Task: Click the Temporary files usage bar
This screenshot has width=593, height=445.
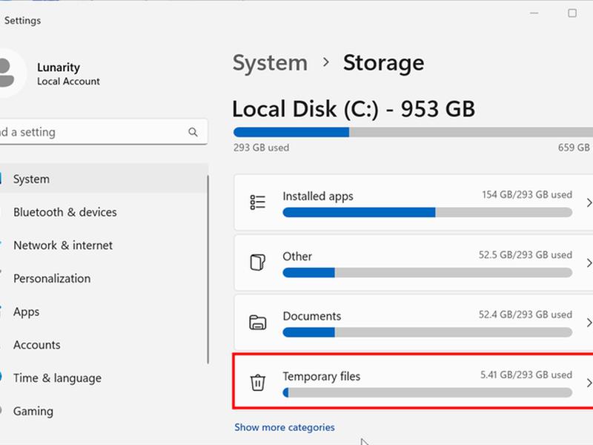Action: (428, 392)
